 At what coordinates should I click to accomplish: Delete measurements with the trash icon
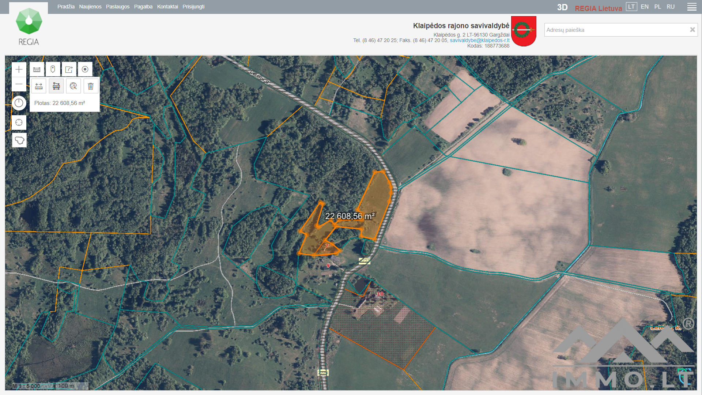click(x=91, y=86)
